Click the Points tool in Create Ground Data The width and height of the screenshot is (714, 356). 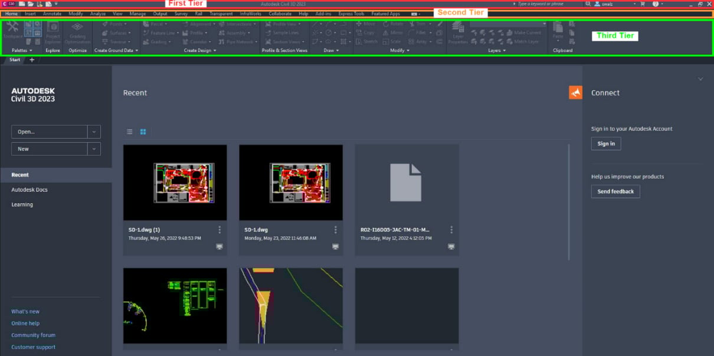114,24
